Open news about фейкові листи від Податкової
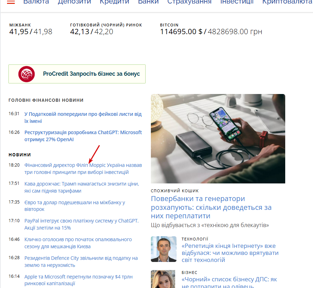Viewport: 313px width, 288px height. (83, 118)
